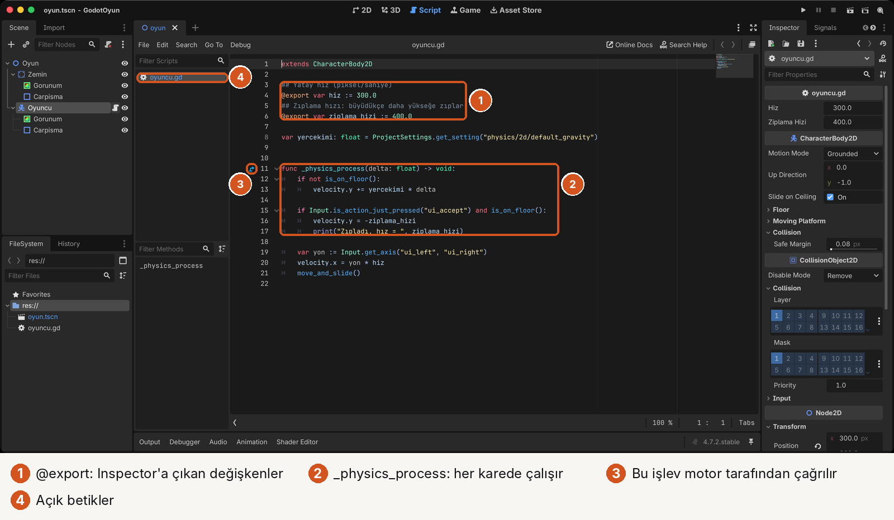Enable collision mask bit 3 in Mask grid
Image resolution: width=894 pixels, height=520 pixels.
tap(800, 359)
